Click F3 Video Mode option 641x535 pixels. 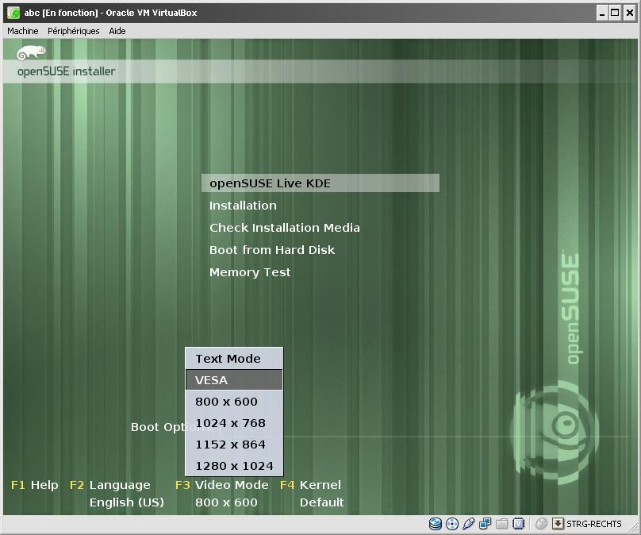tap(222, 485)
